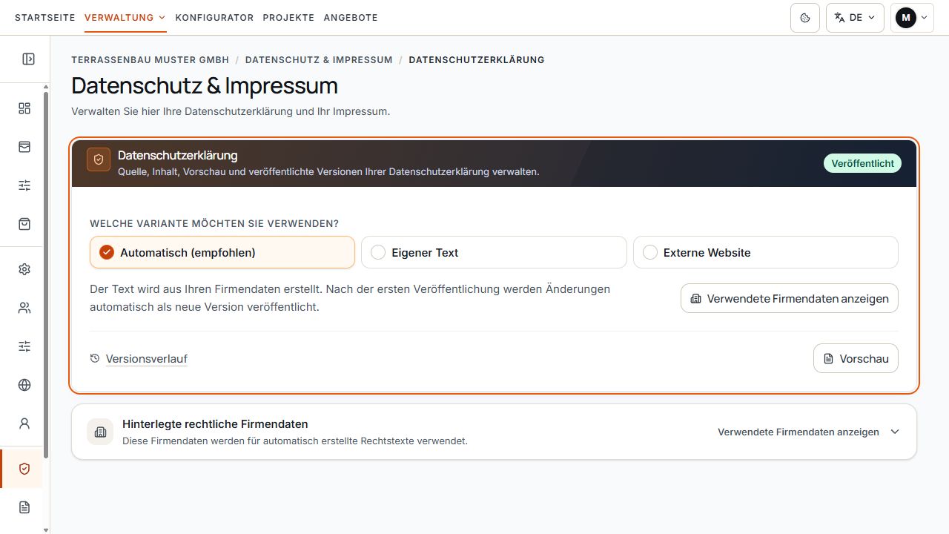Expand the Verwaltung menu chevron
Screen dimensions: 949x534
162,18
